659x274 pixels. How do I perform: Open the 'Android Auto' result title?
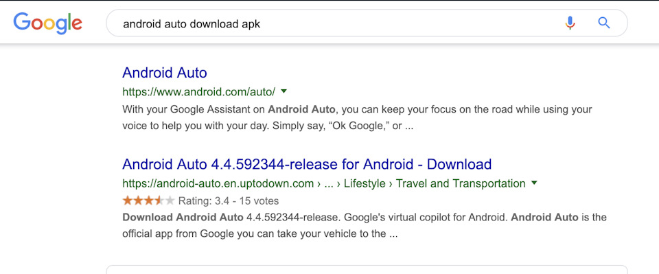[x=165, y=73]
